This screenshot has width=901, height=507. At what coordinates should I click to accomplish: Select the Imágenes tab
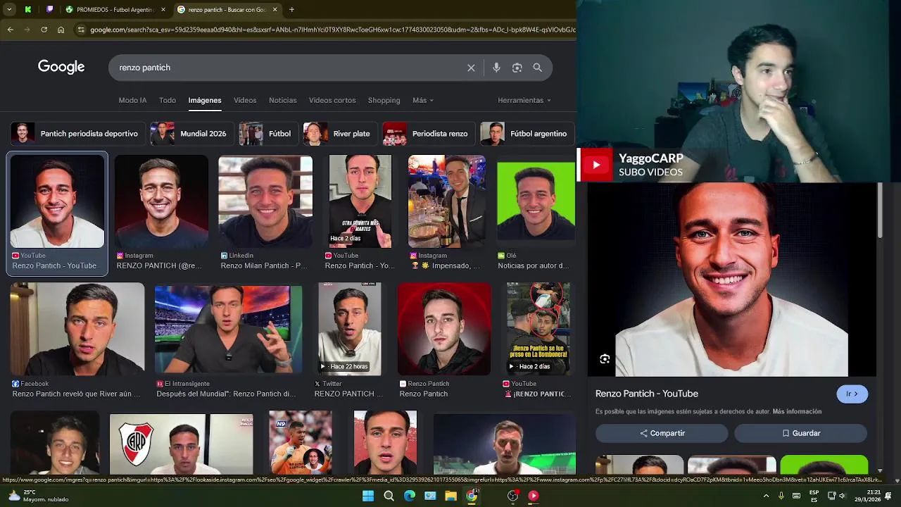tap(205, 100)
